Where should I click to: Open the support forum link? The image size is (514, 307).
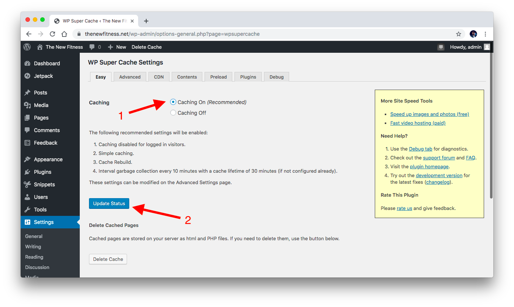pyautogui.click(x=439, y=158)
